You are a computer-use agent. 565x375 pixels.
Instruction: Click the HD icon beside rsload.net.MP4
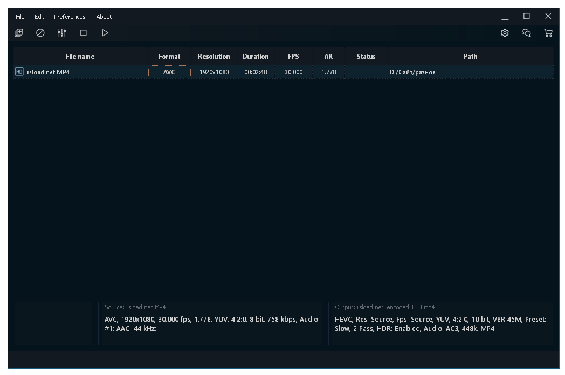[x=19, y=72]
